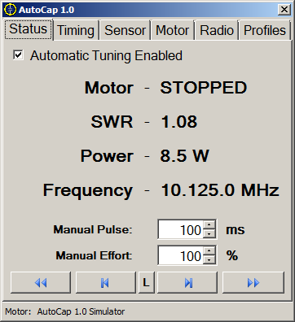Open the Timing tab
Image resolution: width=295 pixels, height=322 pixels.
(x=76, y=30)
